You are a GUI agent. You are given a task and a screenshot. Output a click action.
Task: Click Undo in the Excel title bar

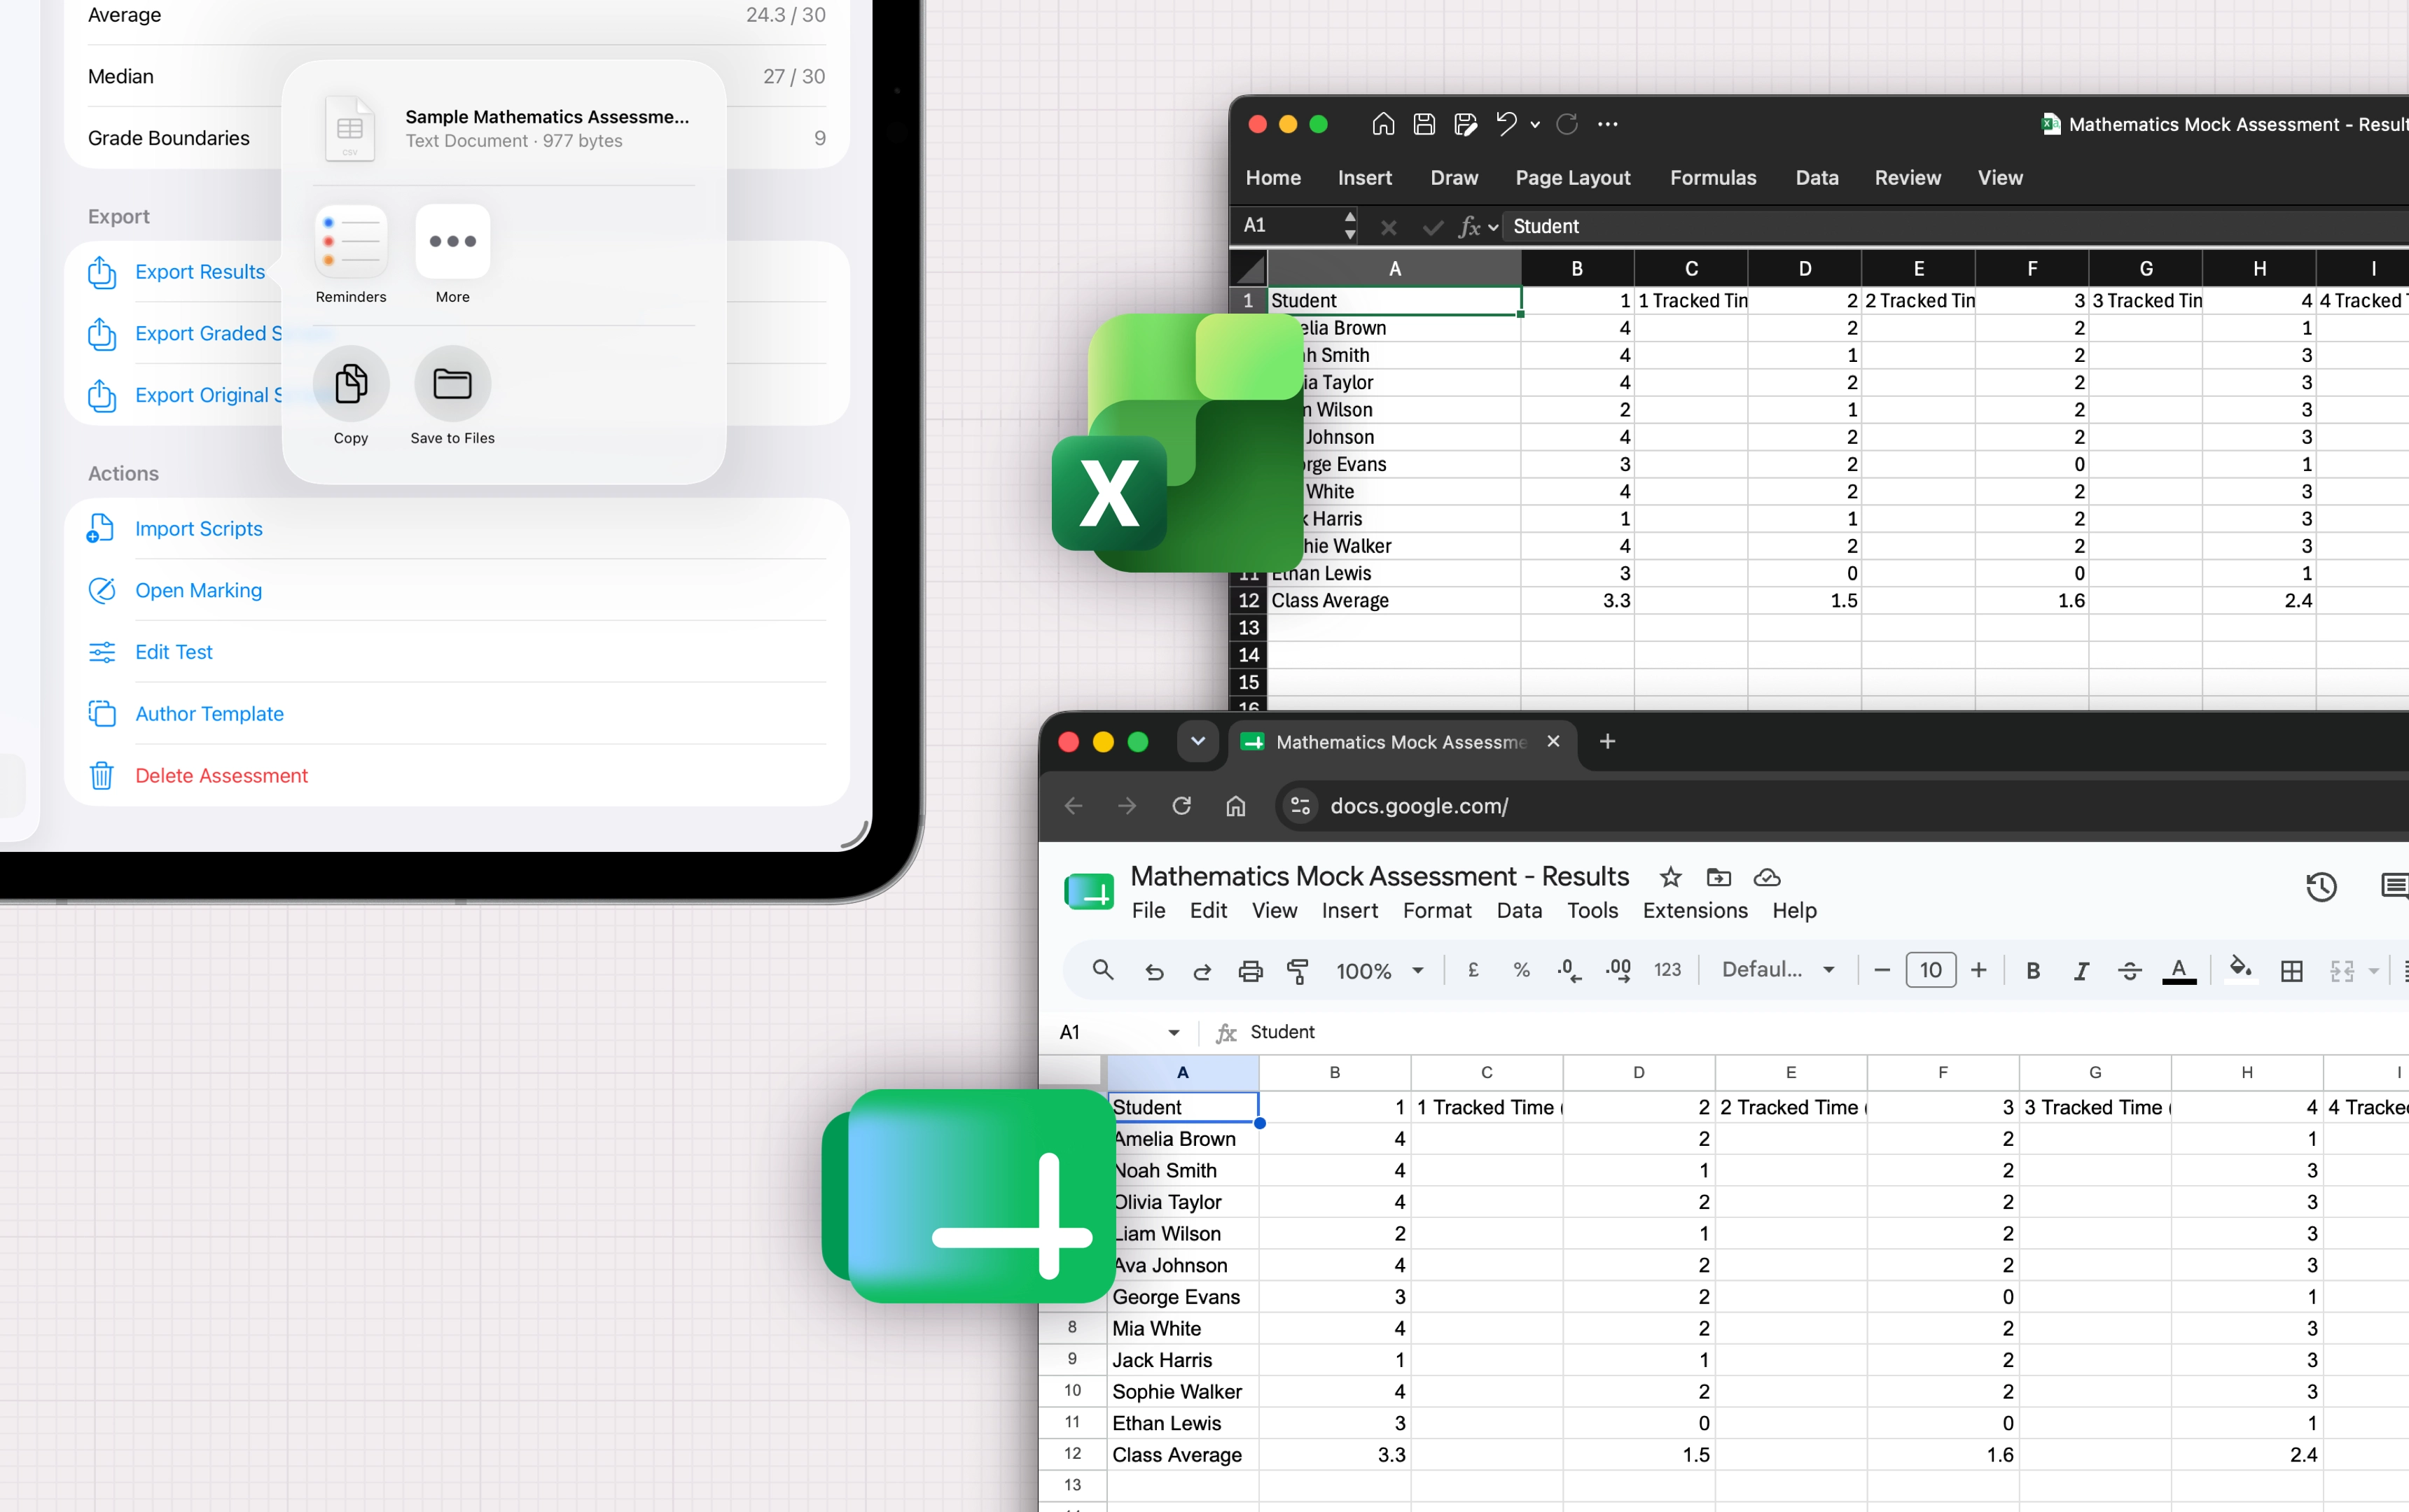pos(1506,124)
